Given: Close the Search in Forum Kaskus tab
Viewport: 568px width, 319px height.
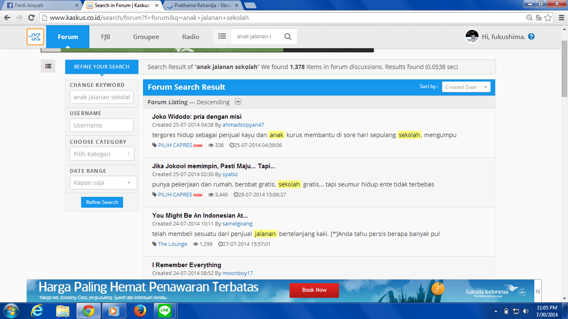Looking at the screenshot, I should coord(158,6).
